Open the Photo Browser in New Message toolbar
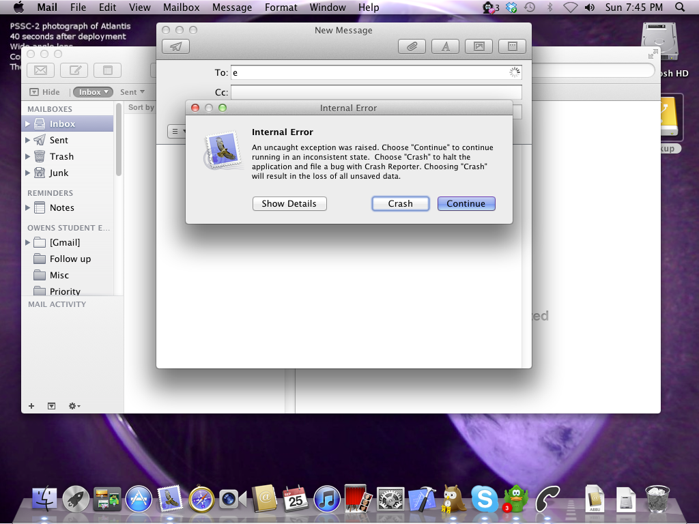This screenshot has height=524, width=699. click(479, 46)
